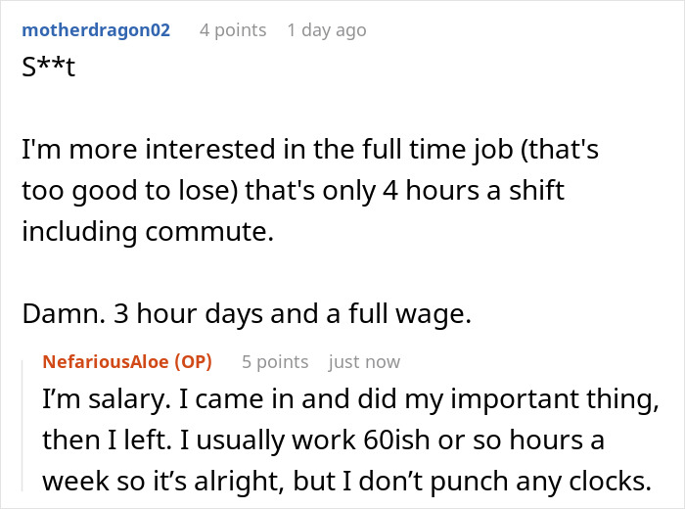Click the "4 points" score label
Viewport: 685px width, 509px height.
click(x=233, y=30)
